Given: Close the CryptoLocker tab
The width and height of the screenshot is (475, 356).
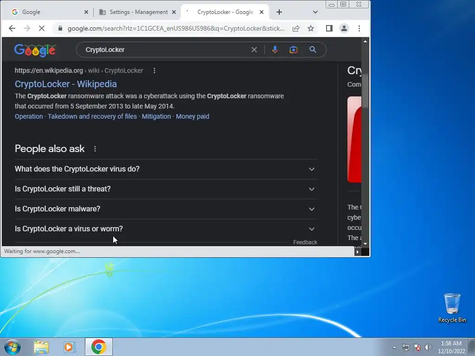Looking at the screenshot, I should (x=262, y=12).
